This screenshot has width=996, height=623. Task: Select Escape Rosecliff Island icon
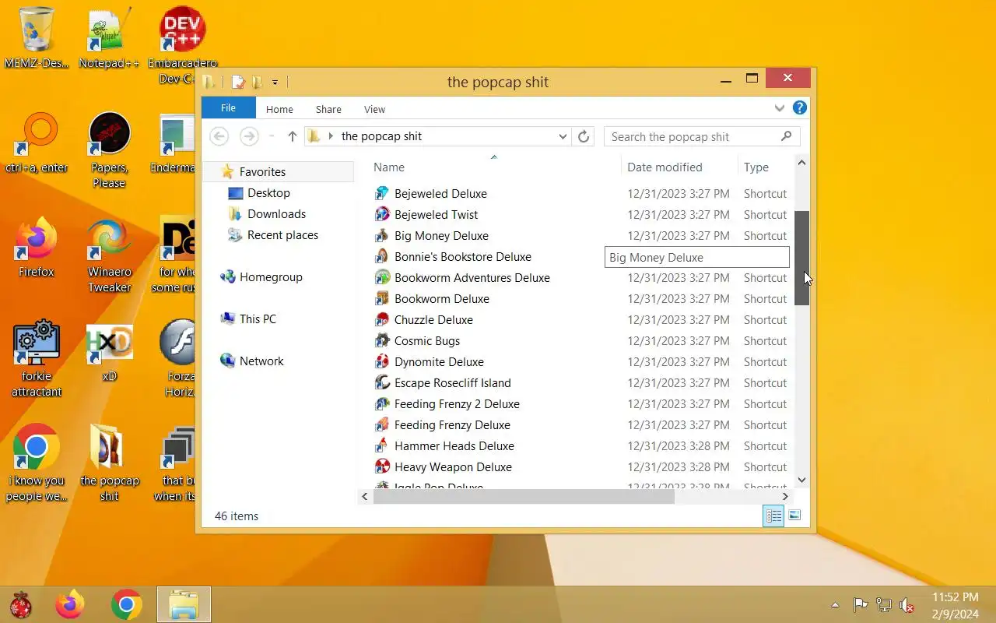click(x=382, y=382)
